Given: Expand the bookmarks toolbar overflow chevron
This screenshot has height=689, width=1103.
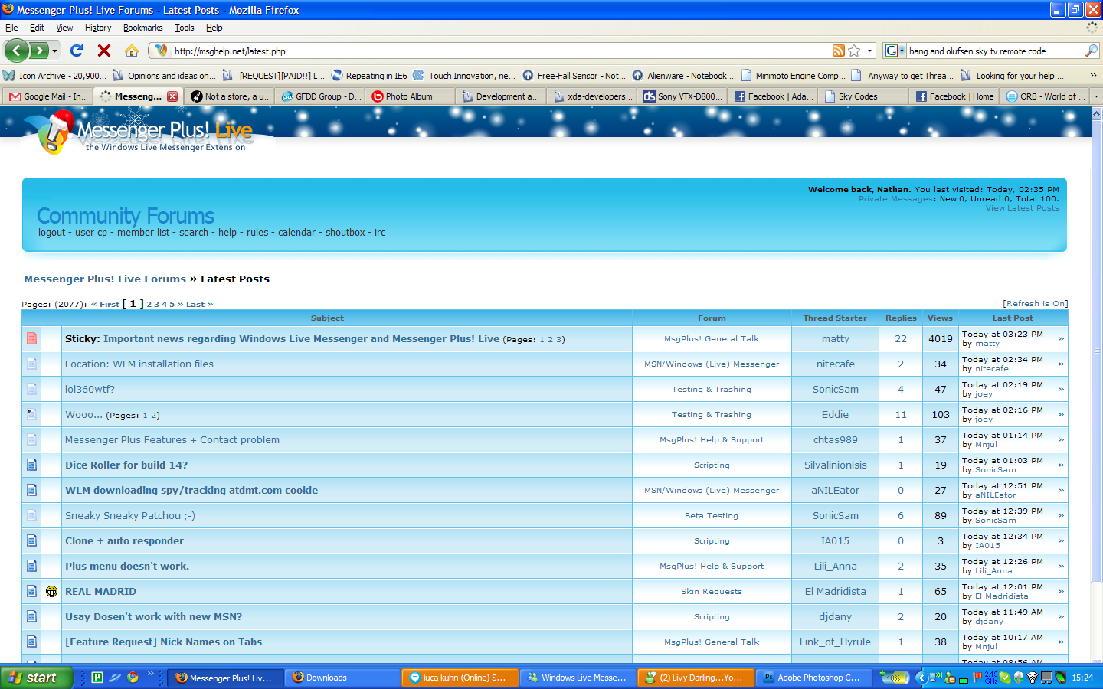Looking at the screenshot, I should pos(1093,76).
